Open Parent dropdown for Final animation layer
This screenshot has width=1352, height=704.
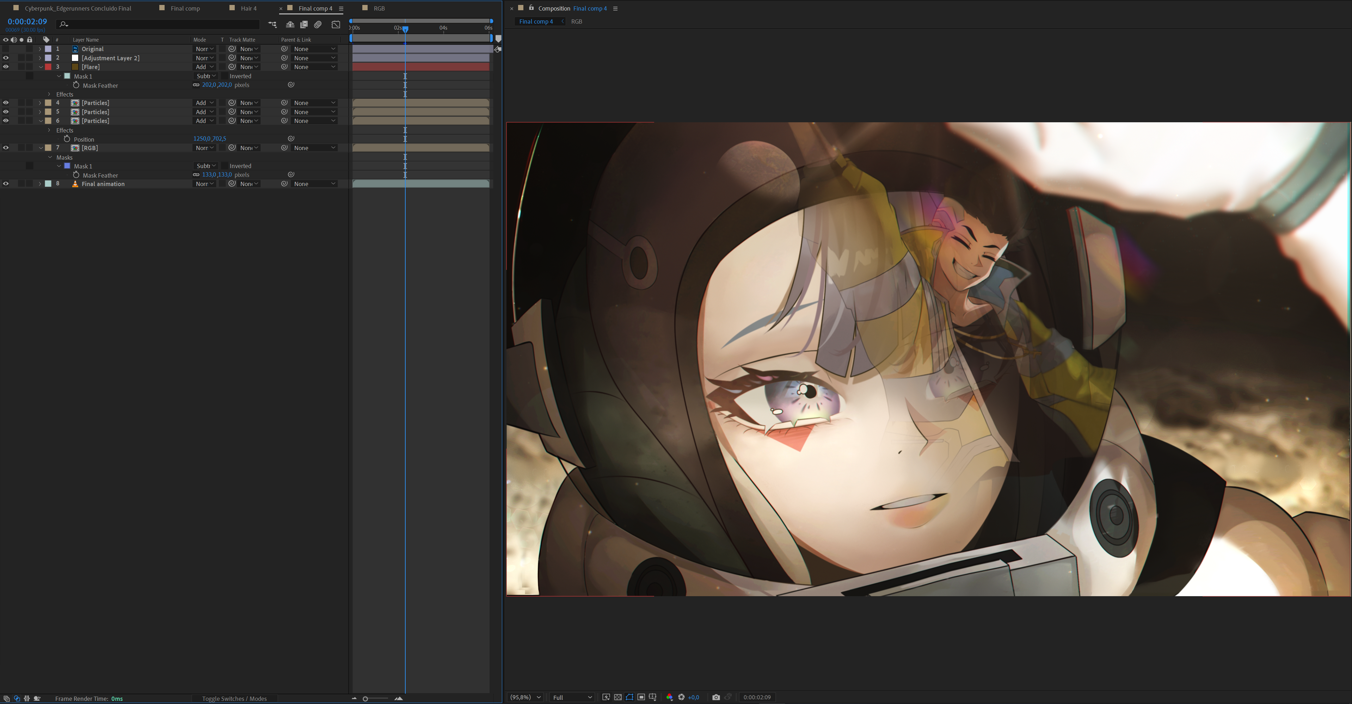point(314,184)
